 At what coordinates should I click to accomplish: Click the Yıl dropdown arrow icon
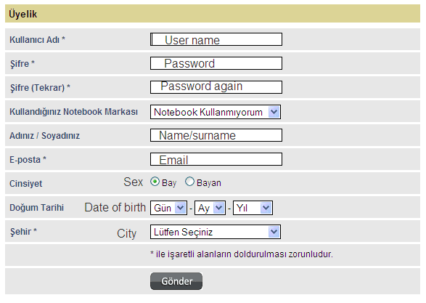point(266,208)
